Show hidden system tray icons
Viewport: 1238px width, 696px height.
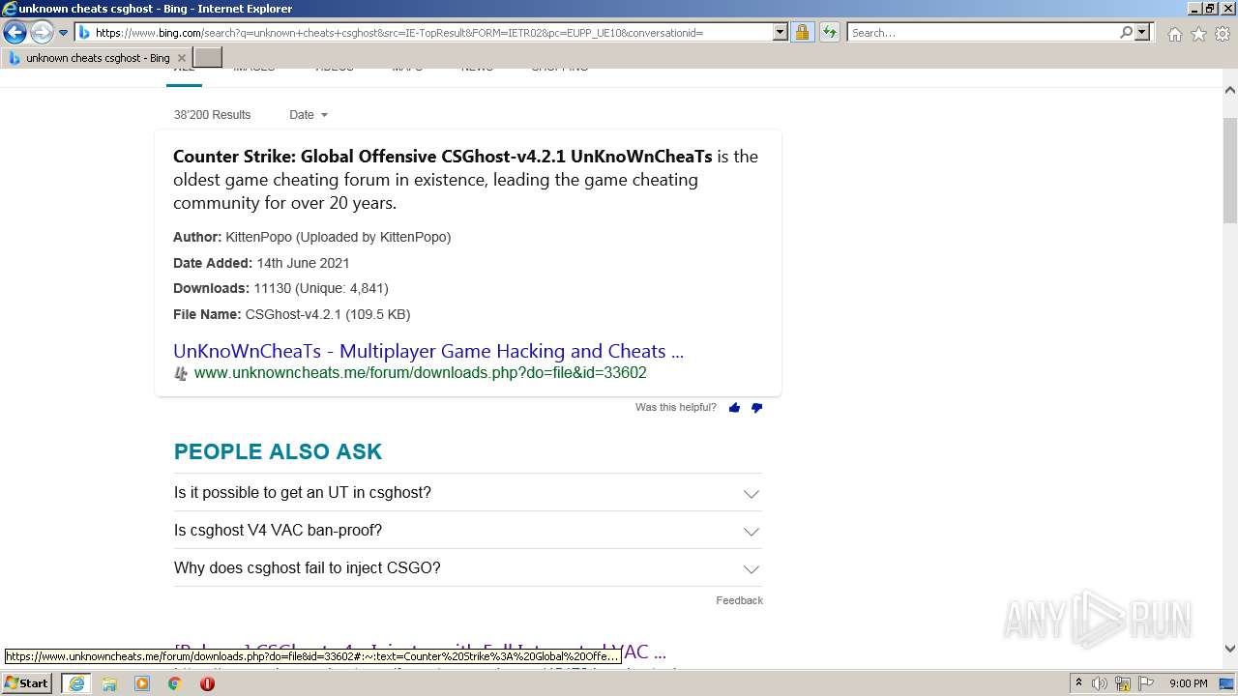(1078, 683)
